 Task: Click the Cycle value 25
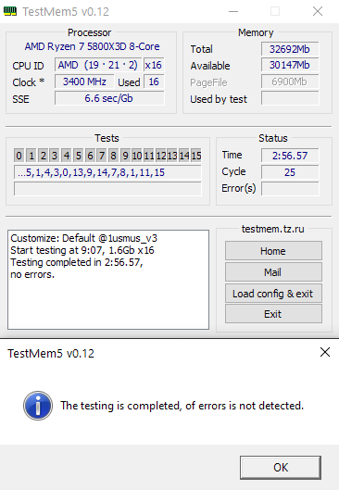290,172
